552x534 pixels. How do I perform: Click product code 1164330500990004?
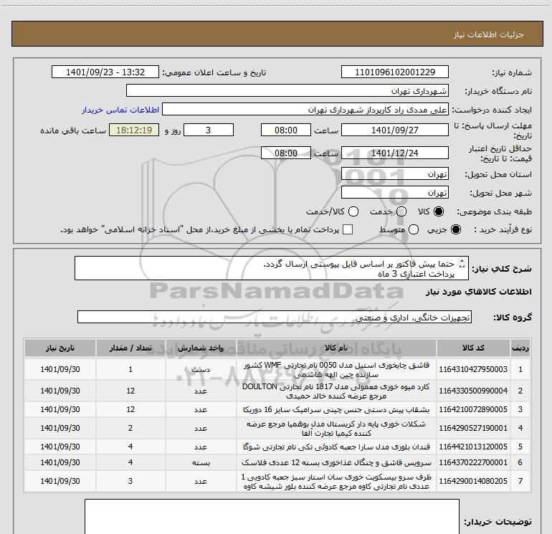pos(473,391)
